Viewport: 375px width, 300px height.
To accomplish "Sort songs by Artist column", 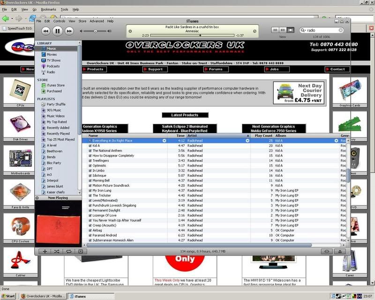I will pos(218,135).
